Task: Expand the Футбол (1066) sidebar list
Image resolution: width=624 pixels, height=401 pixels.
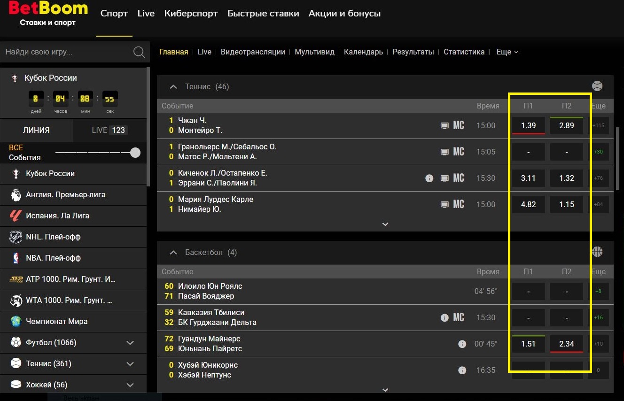Action: point(131,343)
